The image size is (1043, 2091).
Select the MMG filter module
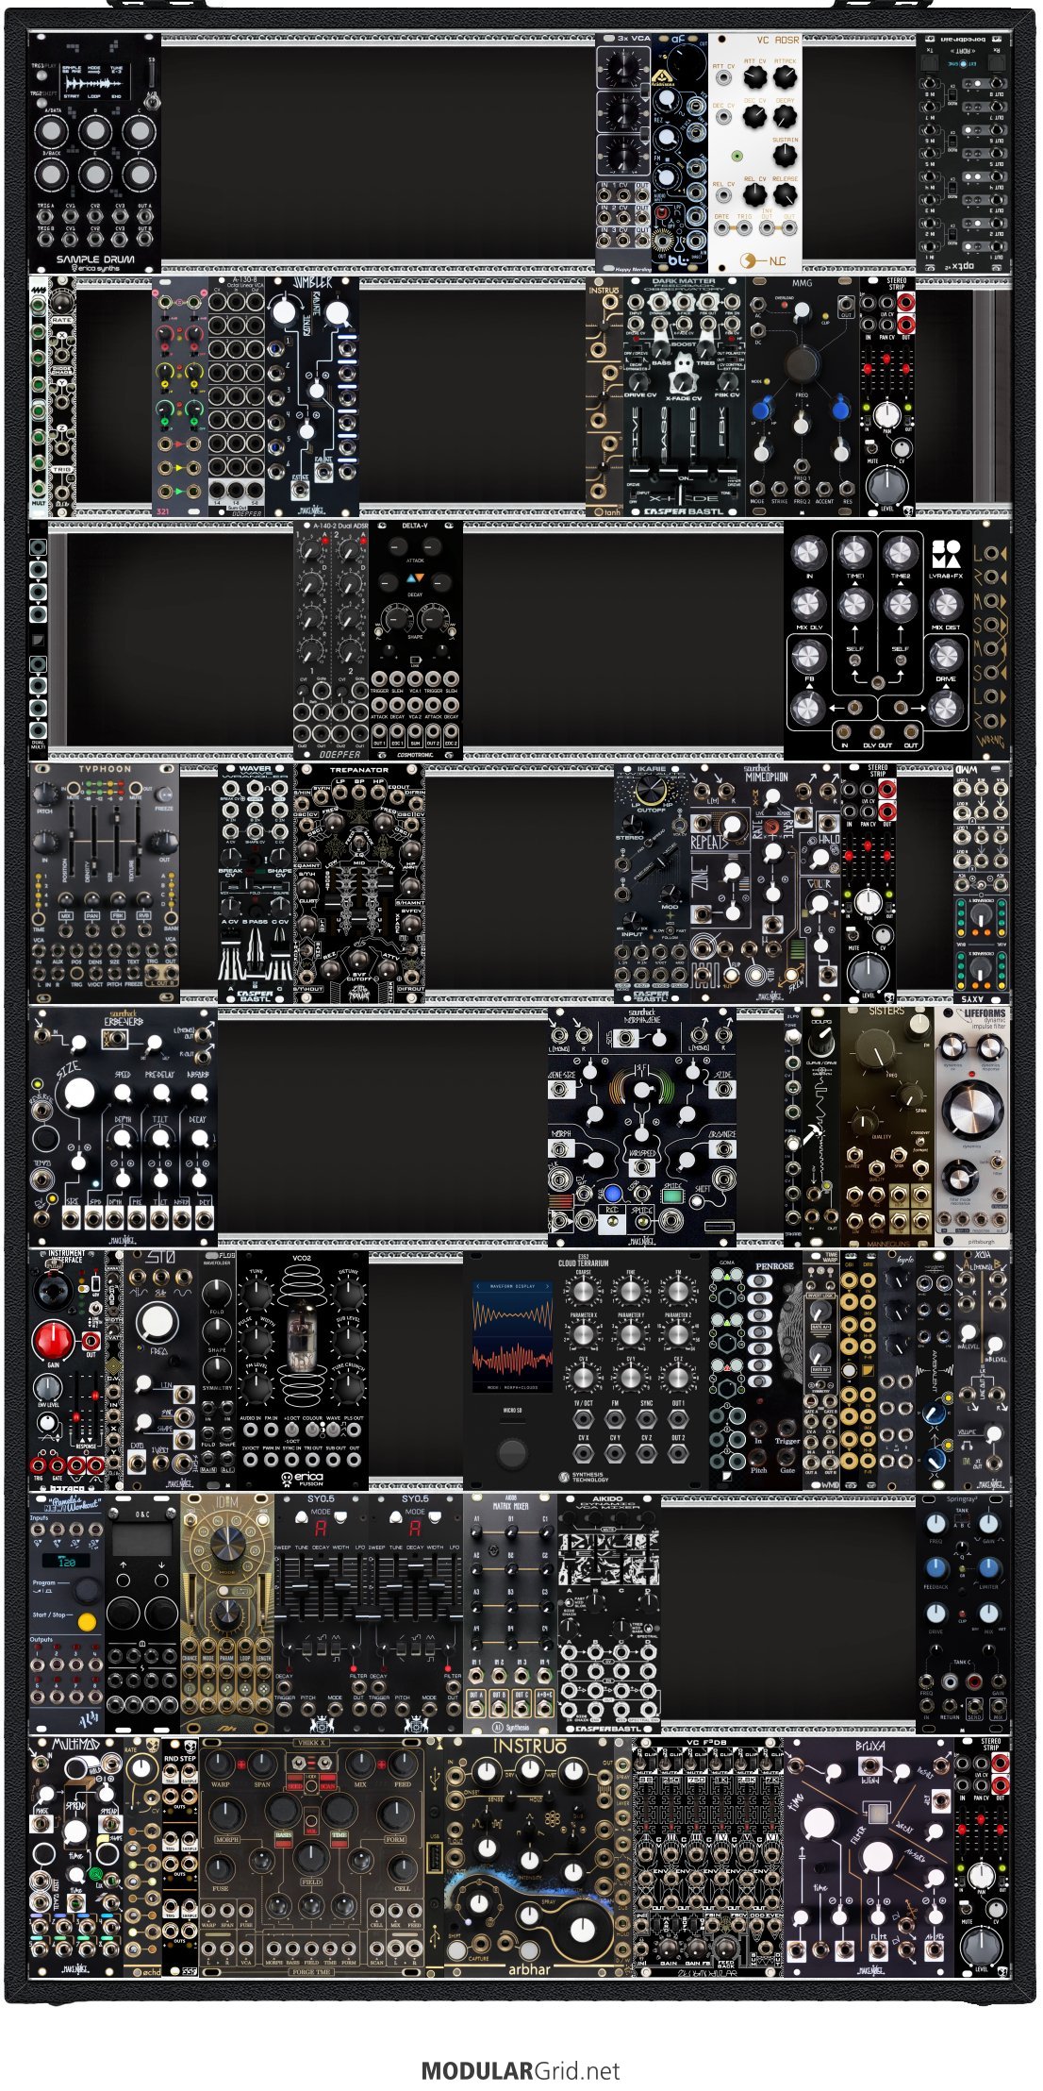[803, 396]
